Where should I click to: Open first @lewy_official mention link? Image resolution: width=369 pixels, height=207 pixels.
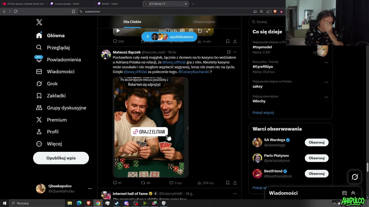[174, 62]
